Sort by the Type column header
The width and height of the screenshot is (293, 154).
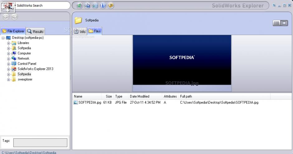coord(121,96)
